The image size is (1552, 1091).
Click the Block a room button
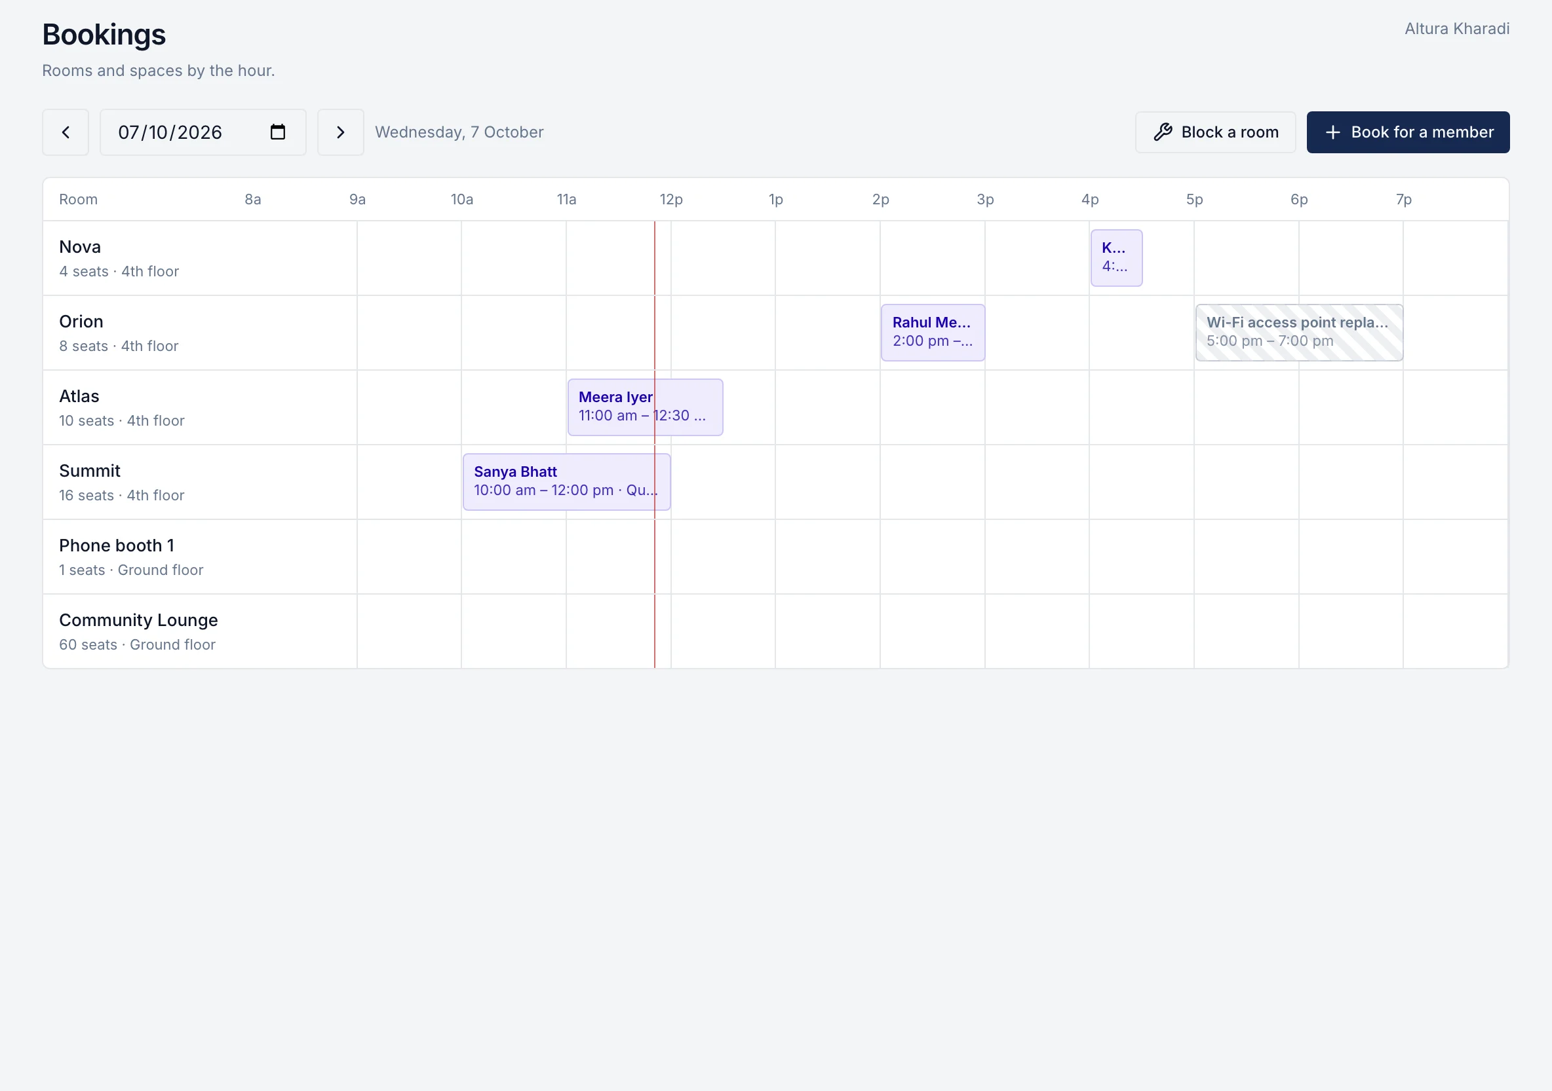pos(1215,132)
